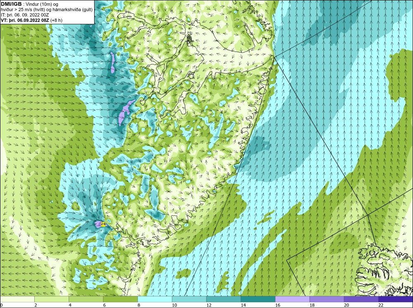Image resolution: width=413 pixels, height=308 pixels.
Task: Select the 6–8 m/s dark green legend swatch
Action: [x=120, y=299]
